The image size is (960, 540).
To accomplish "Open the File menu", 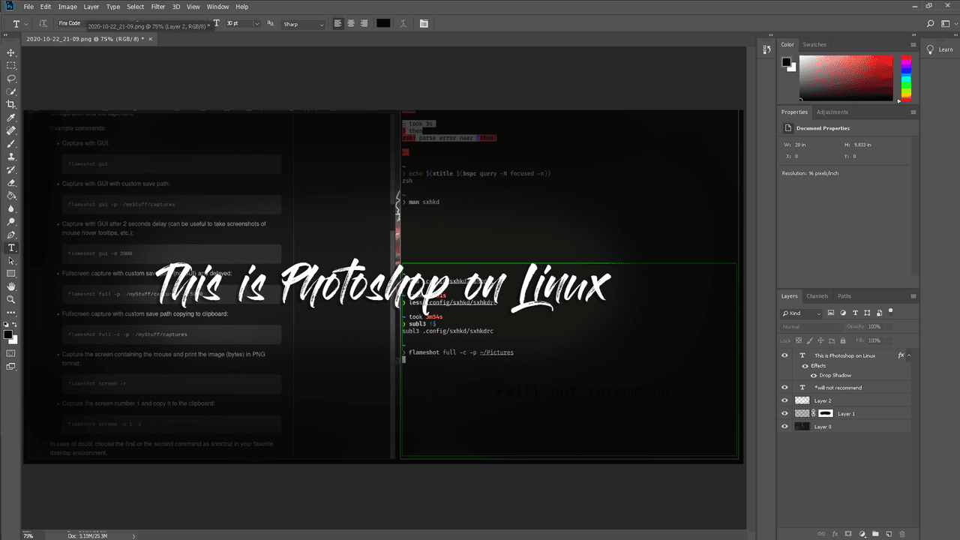I will (28, 7).
